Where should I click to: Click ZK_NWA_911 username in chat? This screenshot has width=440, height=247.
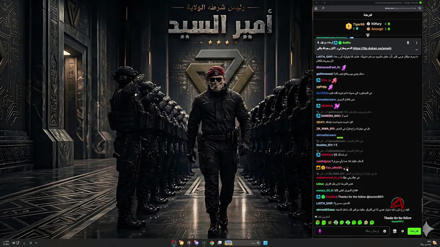click(x=325, y=129)
